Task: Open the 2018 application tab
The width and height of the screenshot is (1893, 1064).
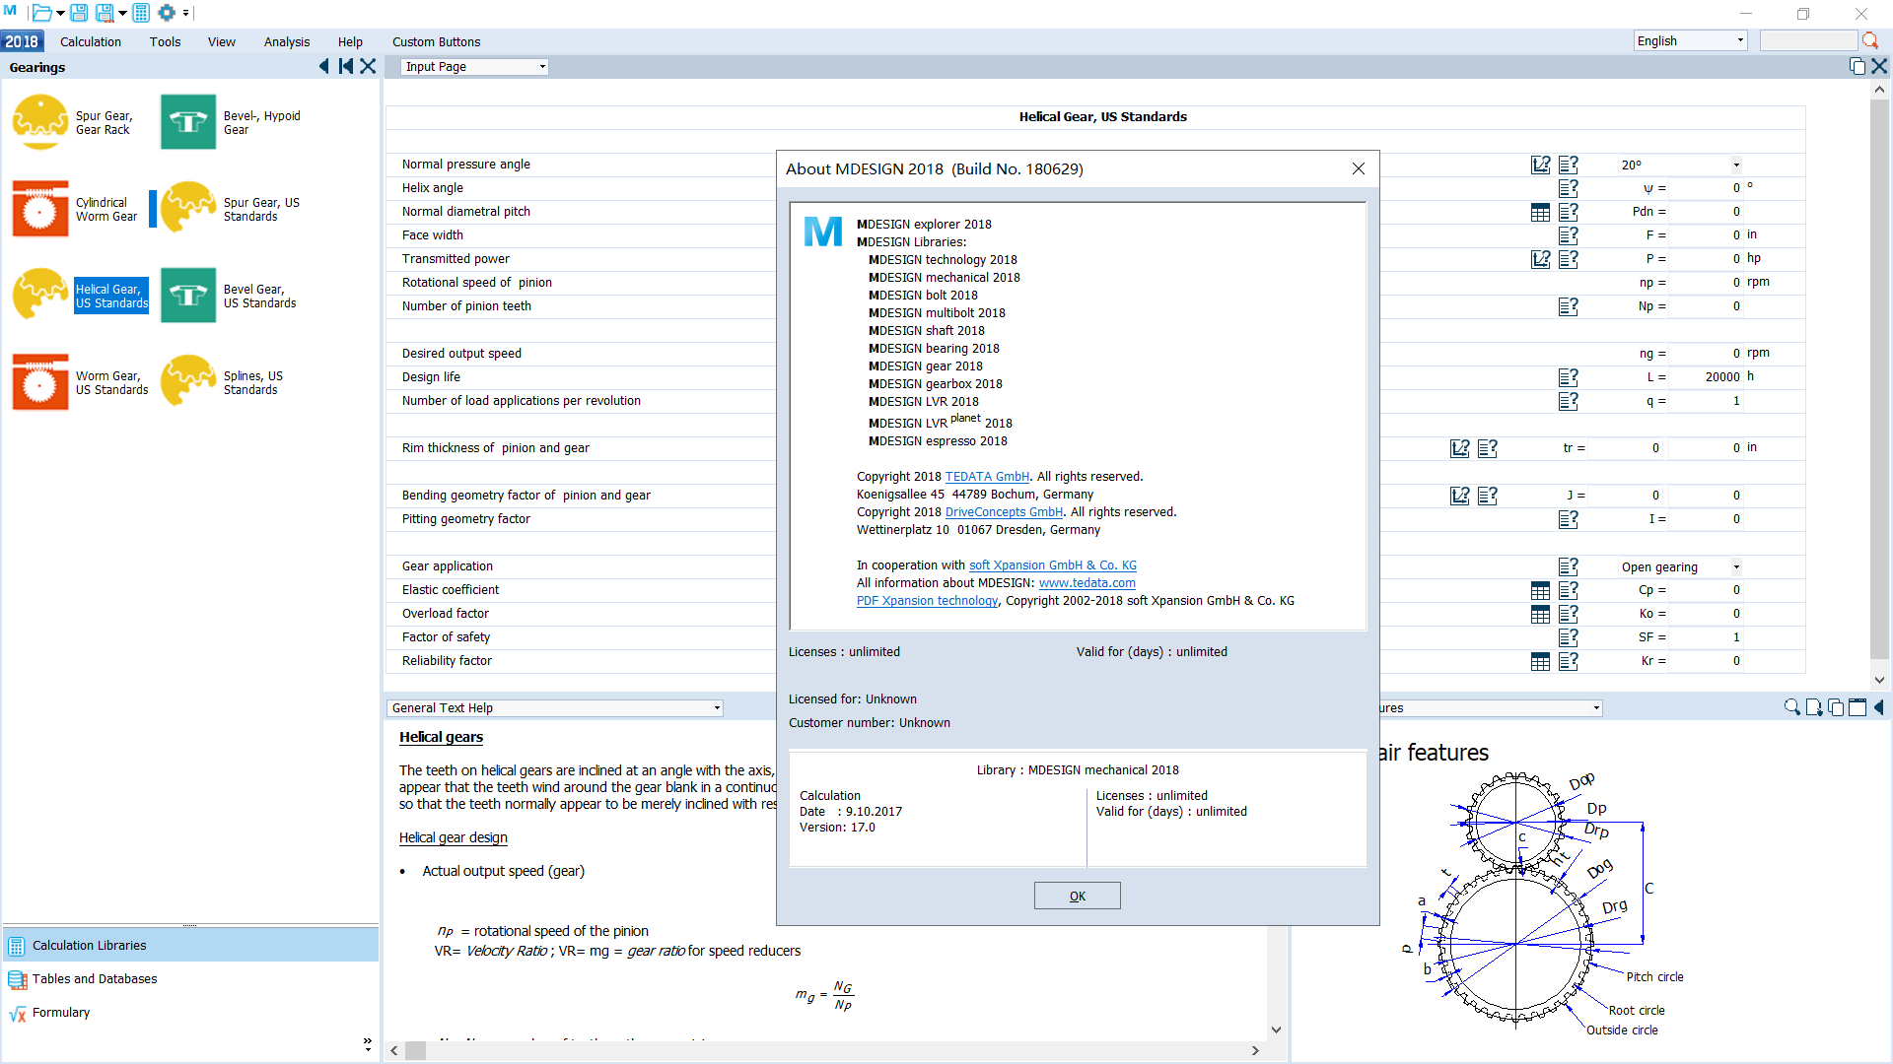Action: pos(22,41)
